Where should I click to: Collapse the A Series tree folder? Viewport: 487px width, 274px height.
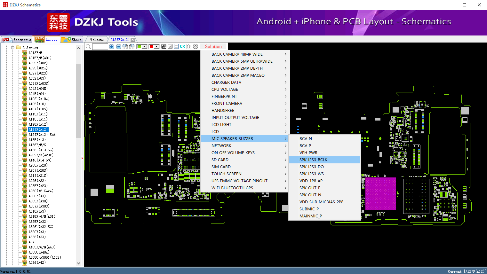pyautogui.click(x=13, y=48)
